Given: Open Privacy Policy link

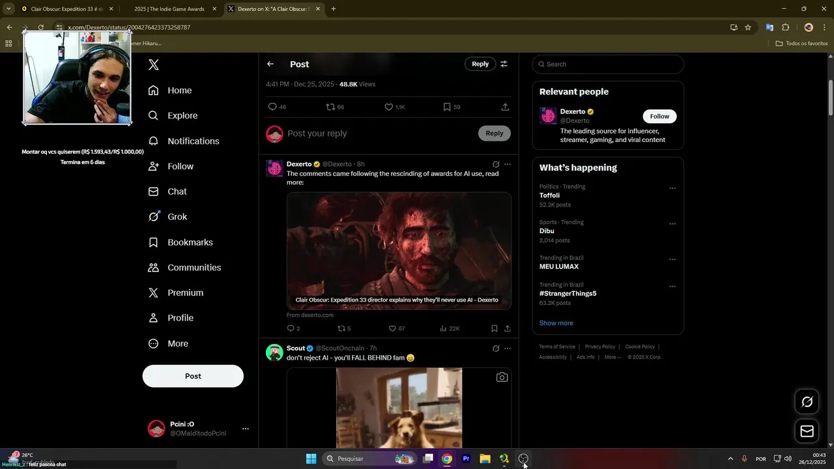Looking at the screenshot, I should [600, 347].
